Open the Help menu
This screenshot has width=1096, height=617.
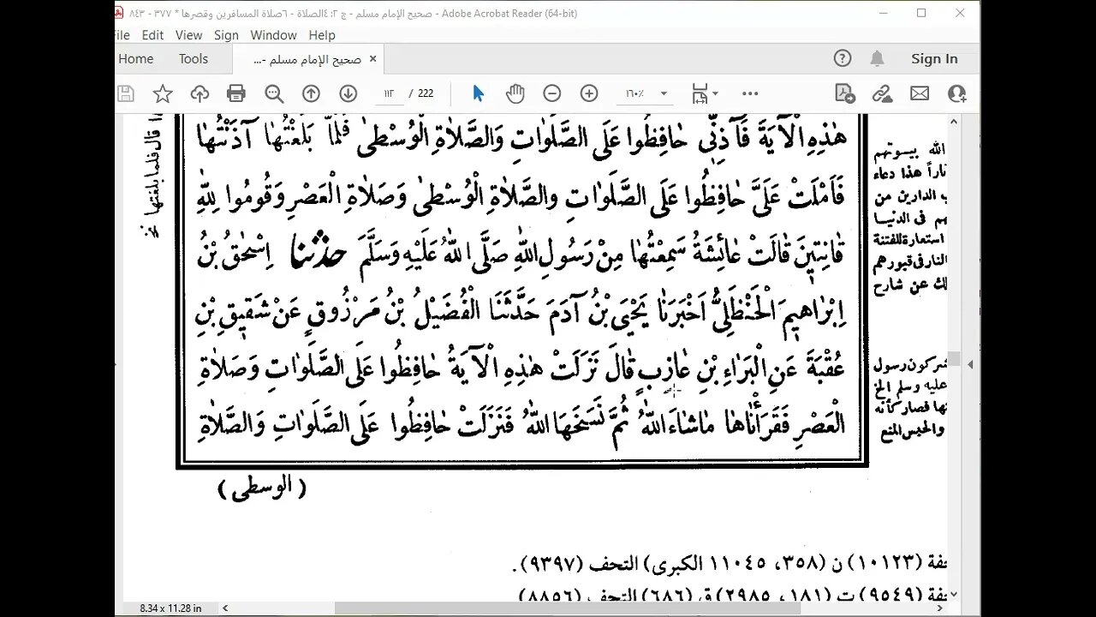[322, 35]
